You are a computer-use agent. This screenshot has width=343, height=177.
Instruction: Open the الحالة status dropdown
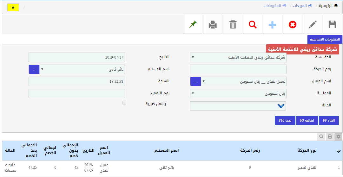[x=238, y=106]
